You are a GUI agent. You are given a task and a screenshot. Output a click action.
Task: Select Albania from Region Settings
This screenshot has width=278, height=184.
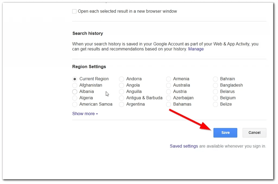coord(75,92)
